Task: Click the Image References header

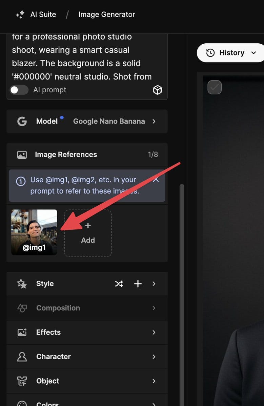Action: pos(87,155)
